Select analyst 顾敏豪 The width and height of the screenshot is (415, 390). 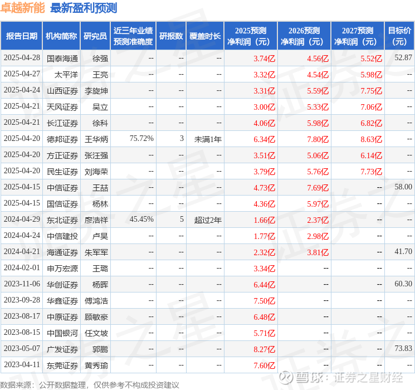tap(96, 317)
